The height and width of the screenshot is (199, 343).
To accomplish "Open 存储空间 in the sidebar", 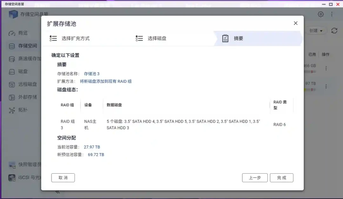I will [x=23, y=46].
